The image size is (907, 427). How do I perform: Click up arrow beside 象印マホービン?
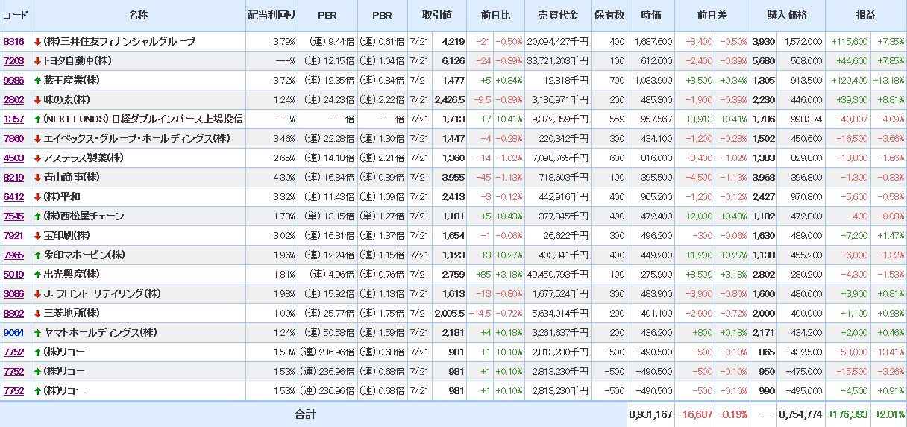click(37, 255)
